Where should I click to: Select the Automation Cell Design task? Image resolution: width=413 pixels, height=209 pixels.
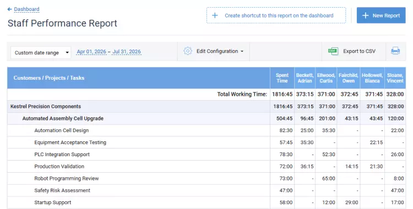[x=61, y=130]
